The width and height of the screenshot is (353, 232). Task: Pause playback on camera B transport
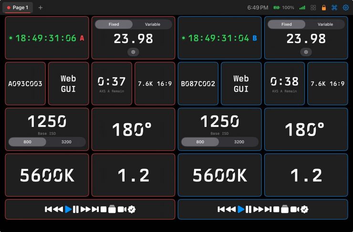coord(249,209)
